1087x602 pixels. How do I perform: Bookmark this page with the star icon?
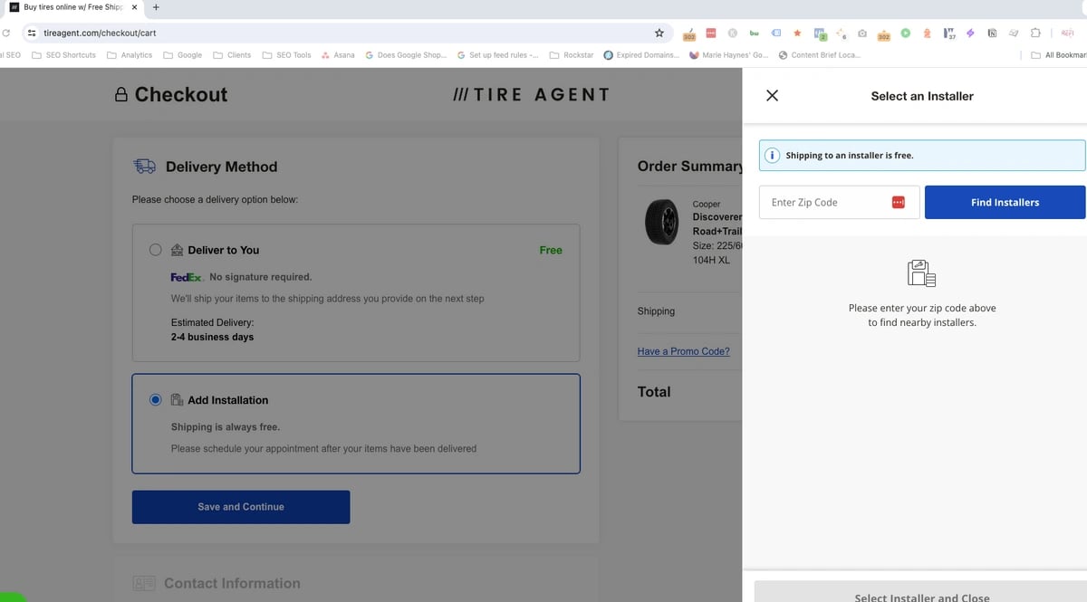point(659,33)
